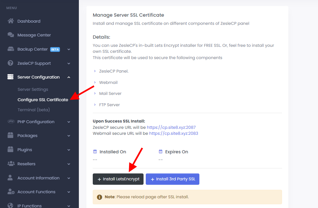Click the Account Functions user-gear icon
The height and width of the screenshot is (208, 318).
tap(11, 191)
